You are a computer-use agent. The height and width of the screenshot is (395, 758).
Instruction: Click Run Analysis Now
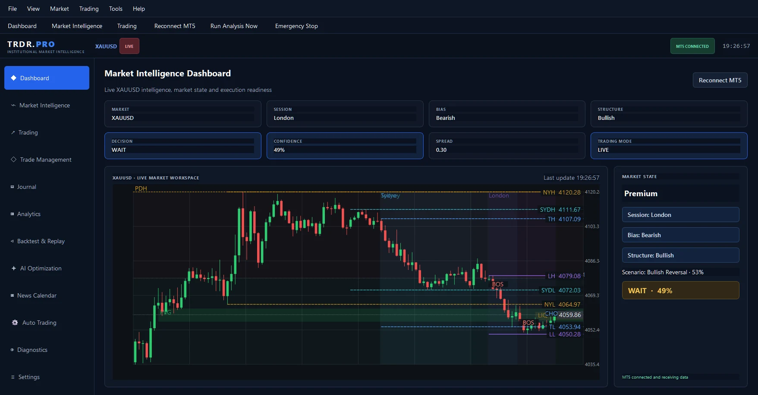click(234, 26)
